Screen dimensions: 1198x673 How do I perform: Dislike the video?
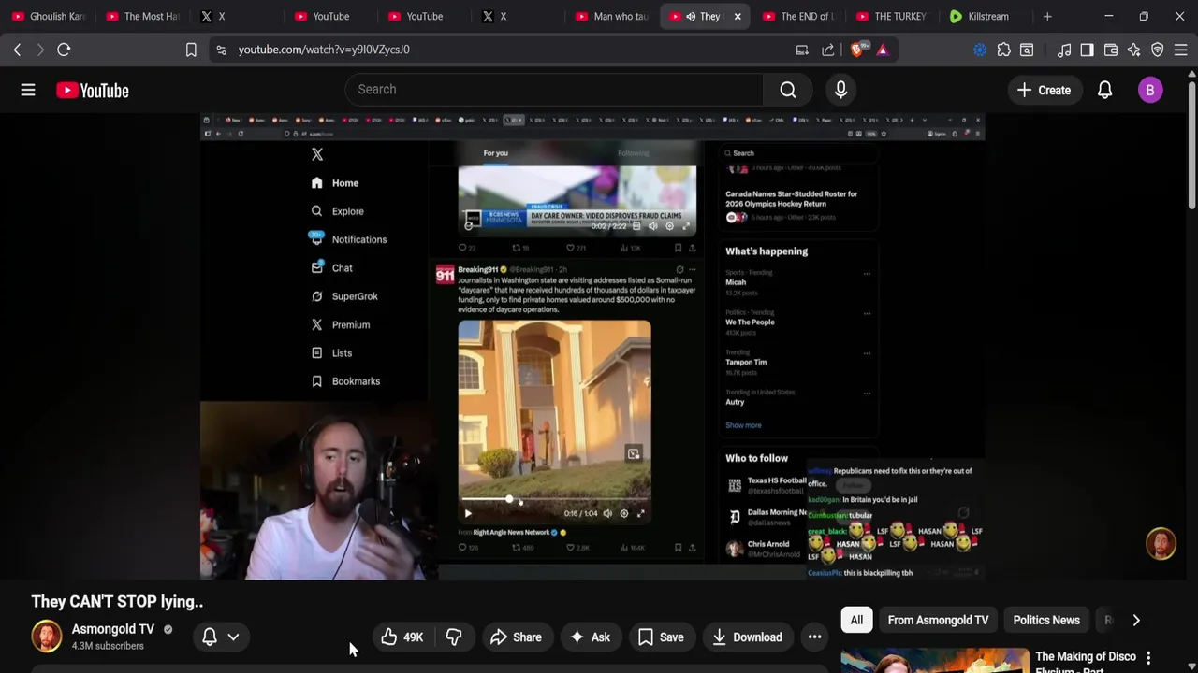click(x=454, y=637)
